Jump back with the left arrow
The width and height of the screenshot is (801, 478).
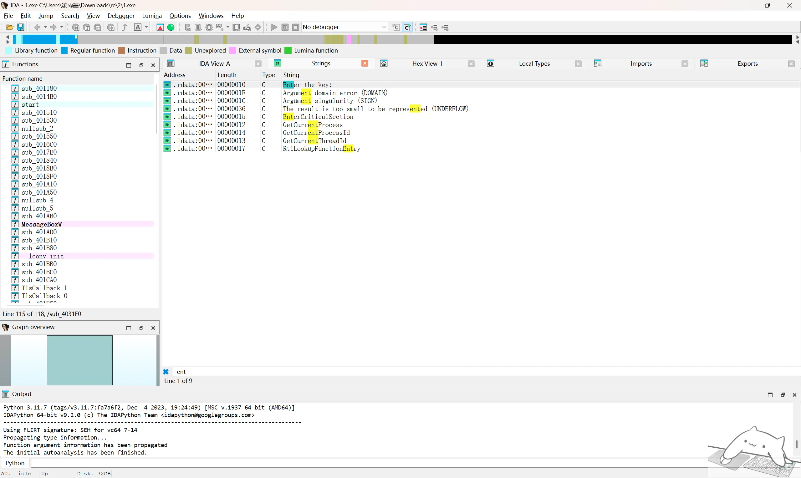point(37,28)
